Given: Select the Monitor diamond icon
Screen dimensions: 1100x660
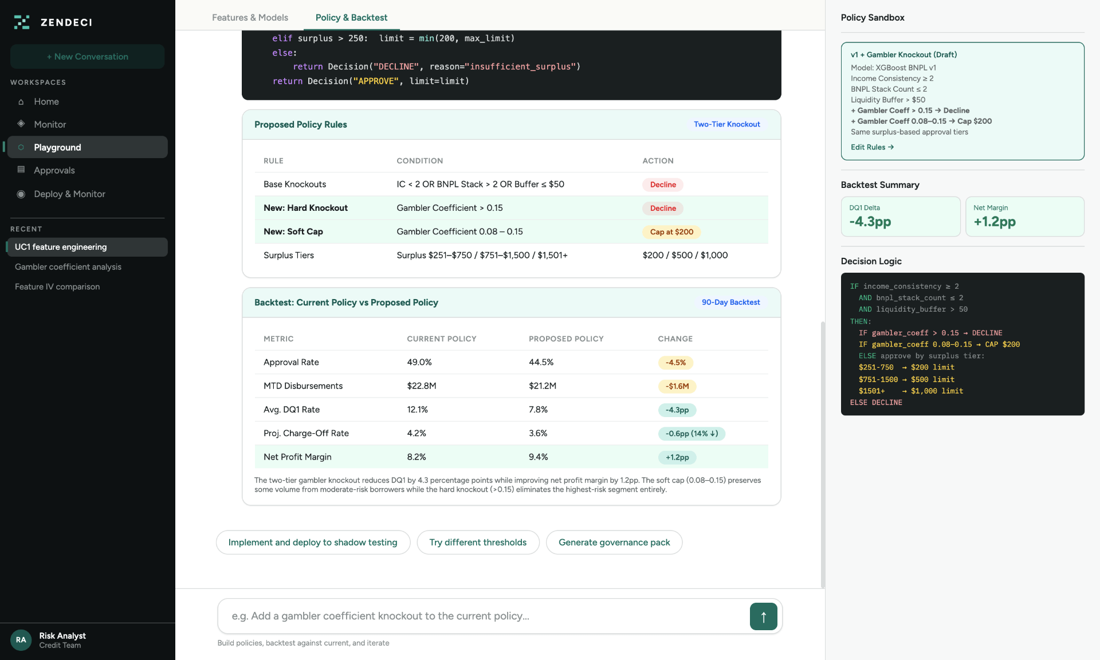Looking at the screenshot, I should (x=21, y=124).
